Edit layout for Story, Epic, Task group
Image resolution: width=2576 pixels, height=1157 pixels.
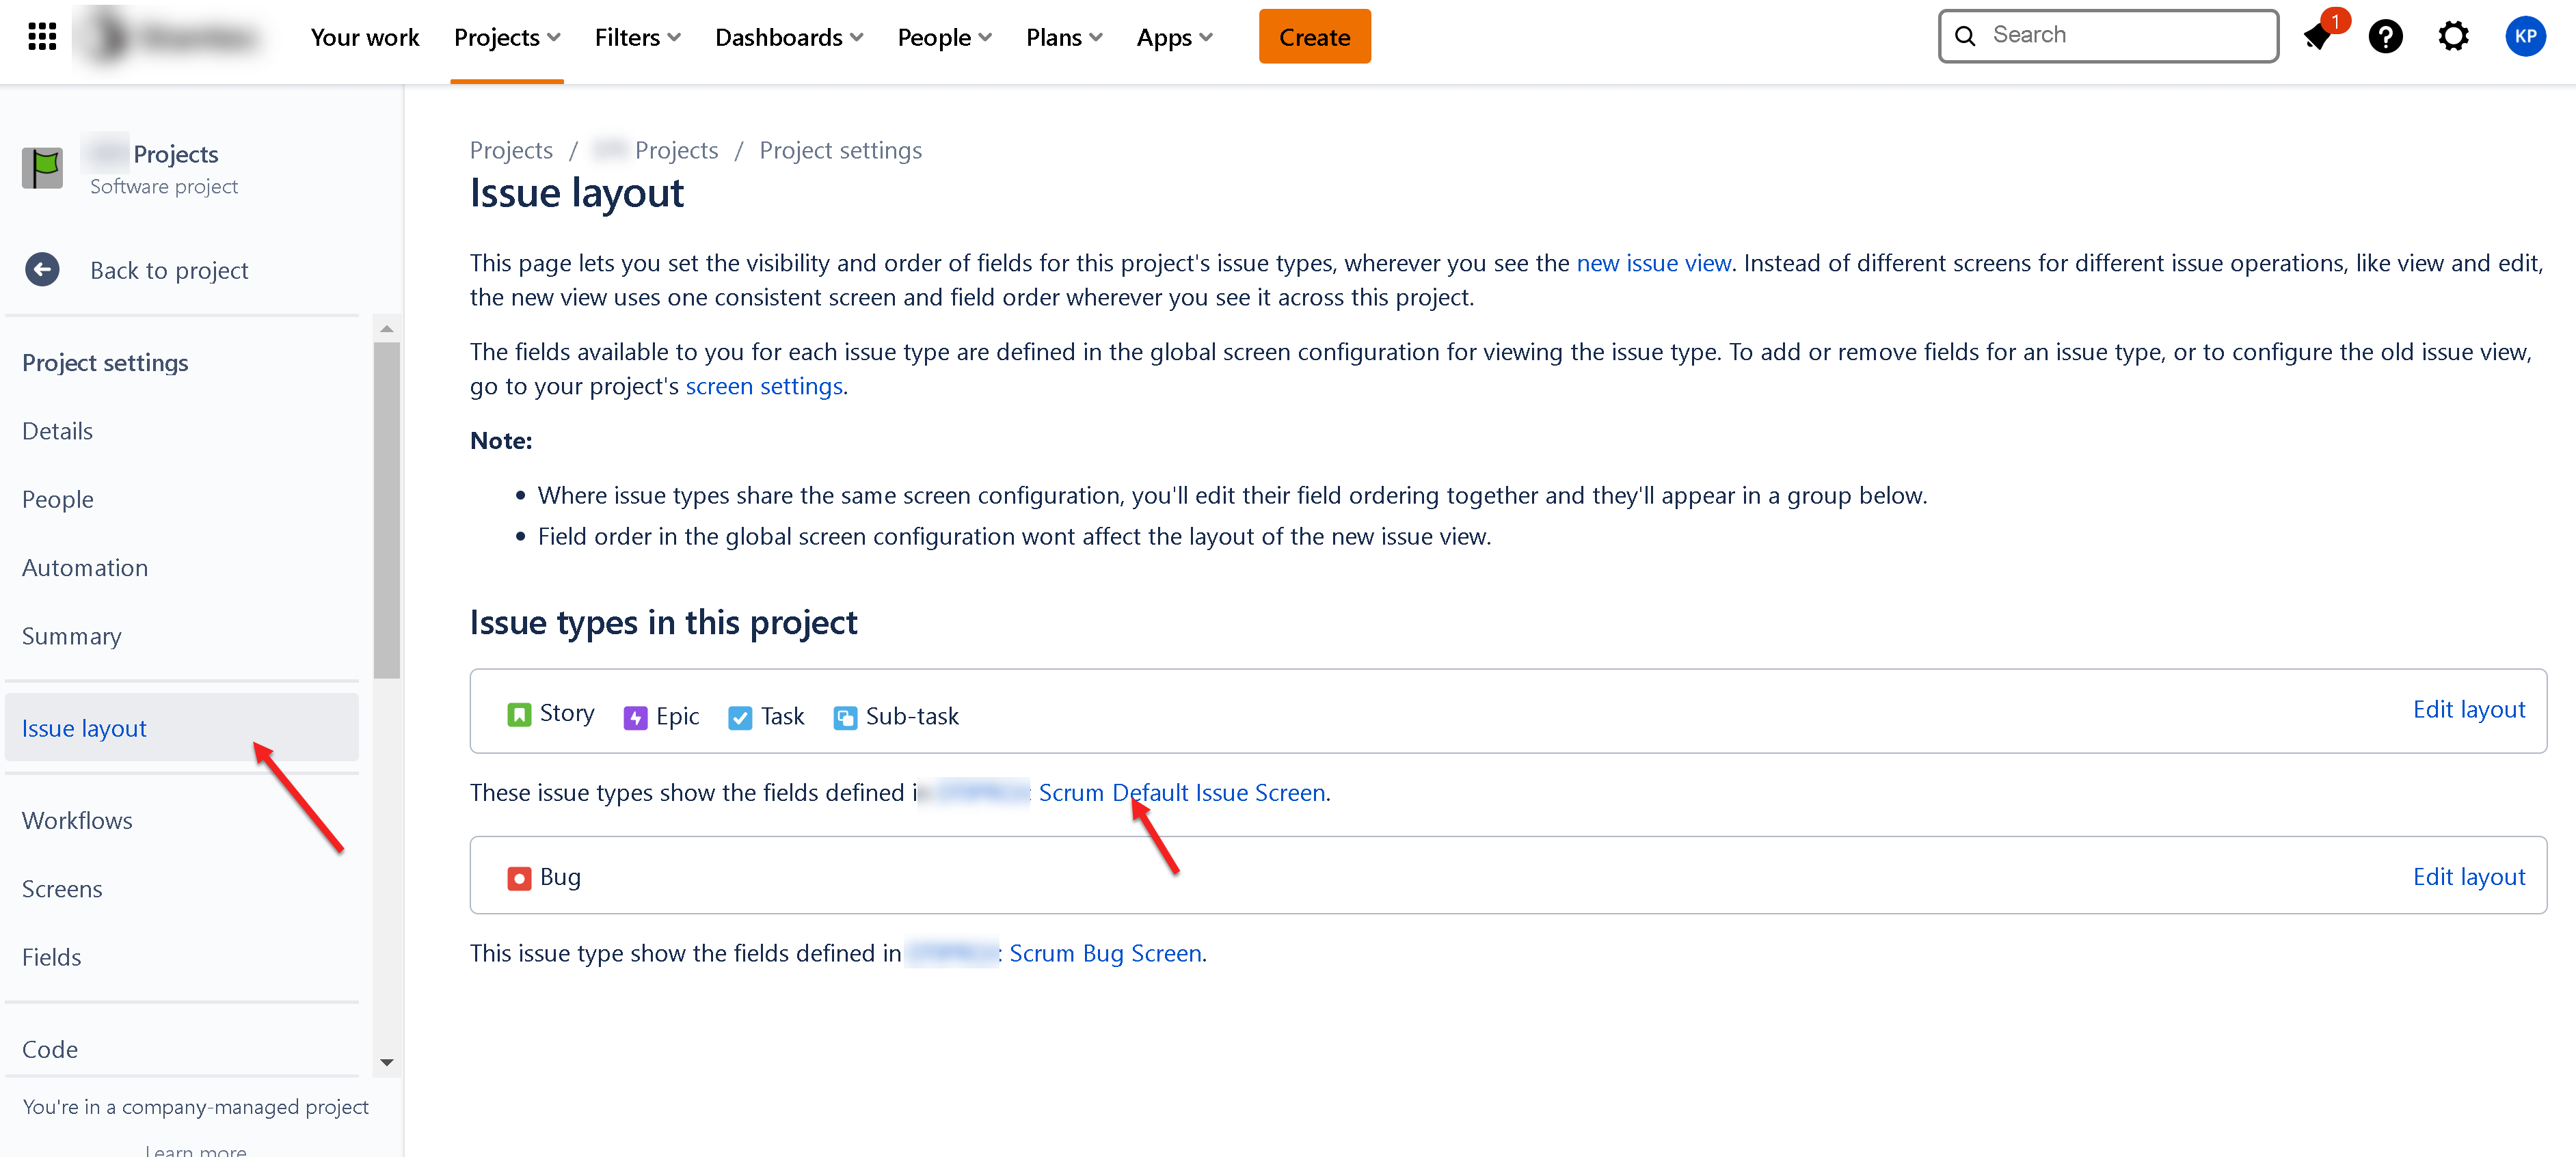[2468, 709]
